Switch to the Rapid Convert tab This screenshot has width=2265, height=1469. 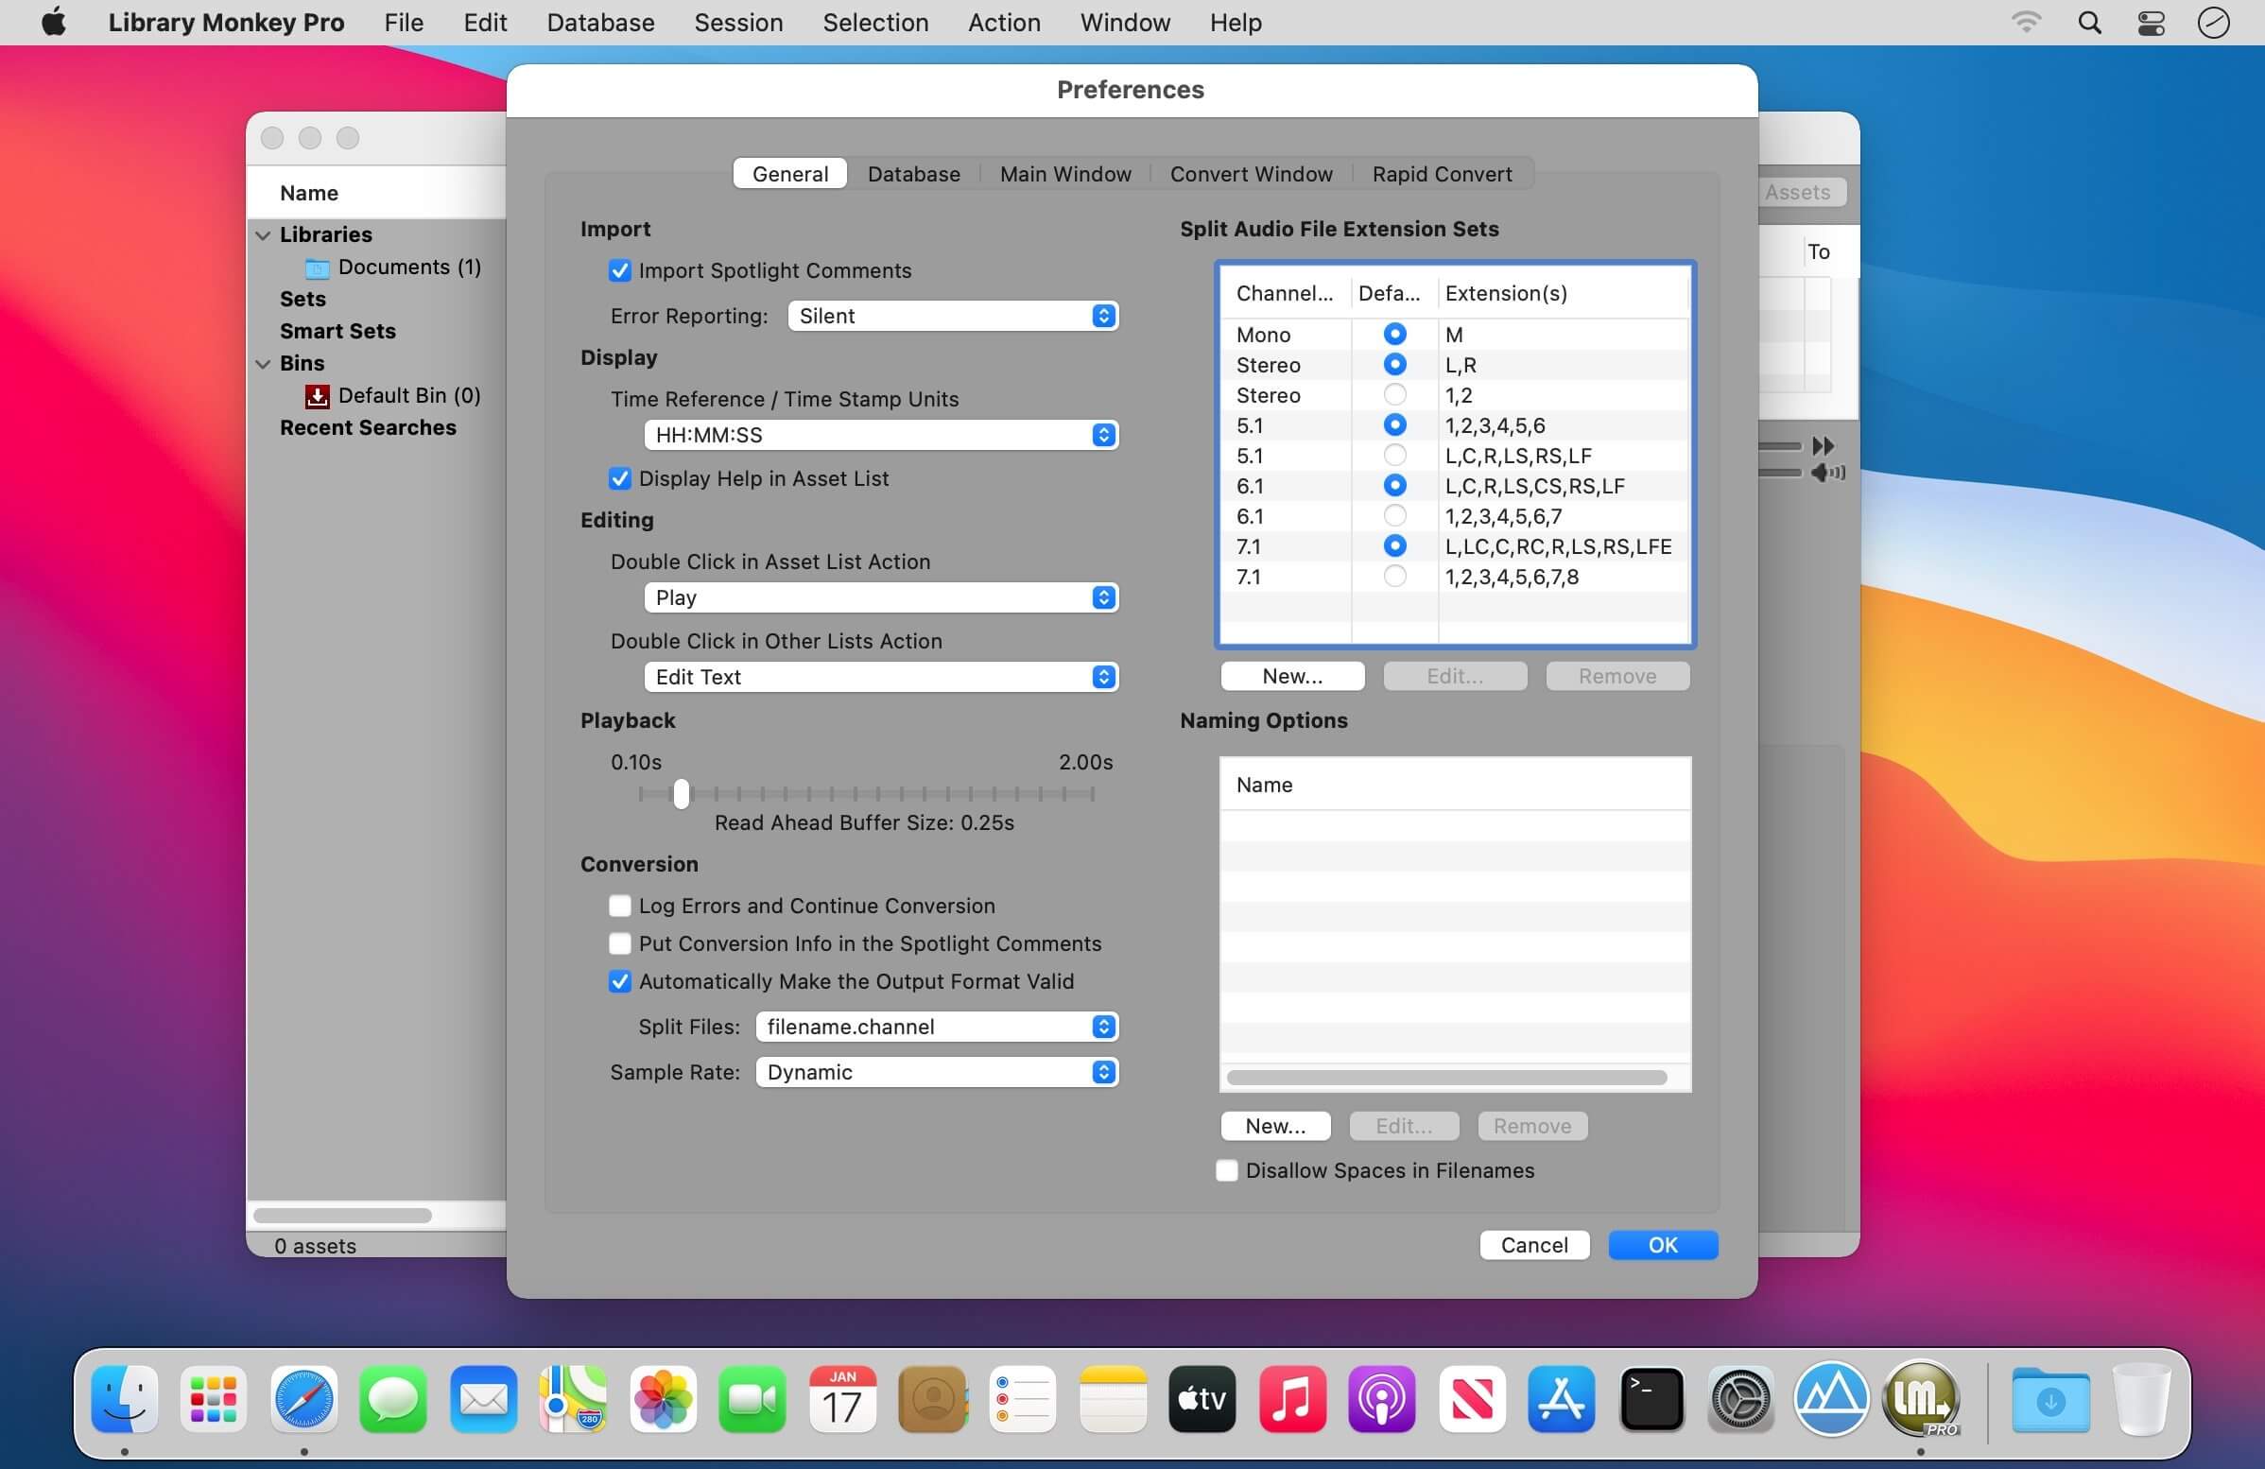tap(1441, 174)
